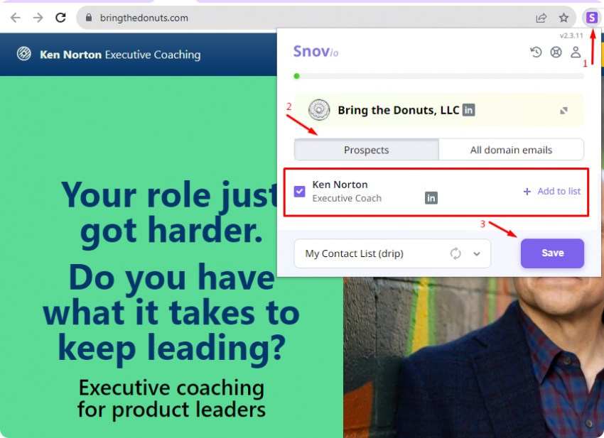Open the Snov.io extension icon

pyautogui.click(x=592, y=18)
